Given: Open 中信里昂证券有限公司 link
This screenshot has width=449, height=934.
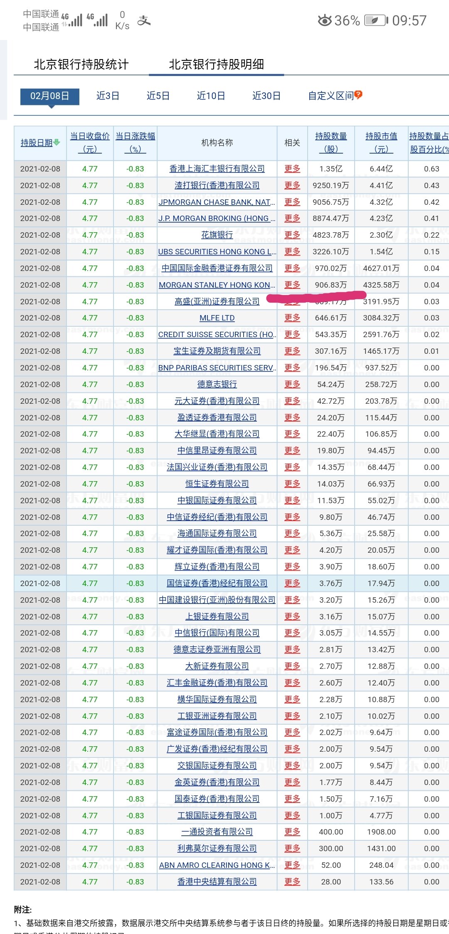Looking at the screenshot, I should coord(217,451).
